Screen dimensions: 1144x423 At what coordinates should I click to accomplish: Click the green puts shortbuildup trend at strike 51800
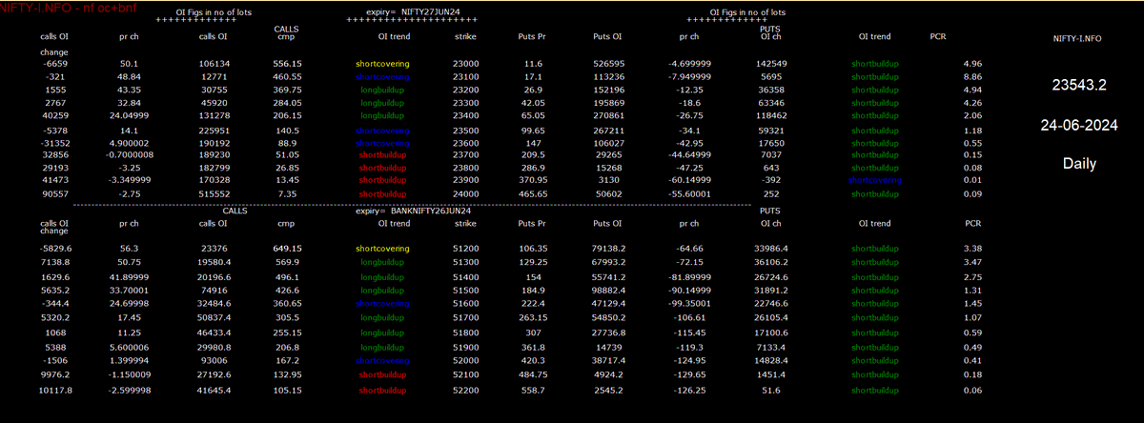[x=877, y=333]
